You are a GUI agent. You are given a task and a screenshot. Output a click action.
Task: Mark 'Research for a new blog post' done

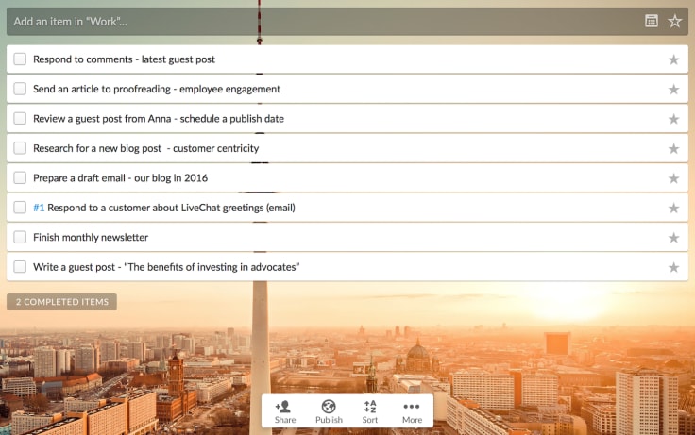(x=20, y=148)
